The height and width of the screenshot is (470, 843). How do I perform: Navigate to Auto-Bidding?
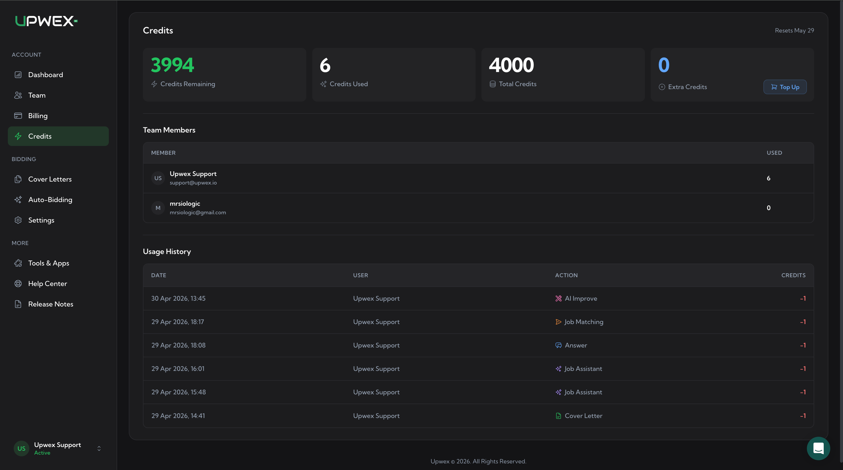(x=58, y=200)
